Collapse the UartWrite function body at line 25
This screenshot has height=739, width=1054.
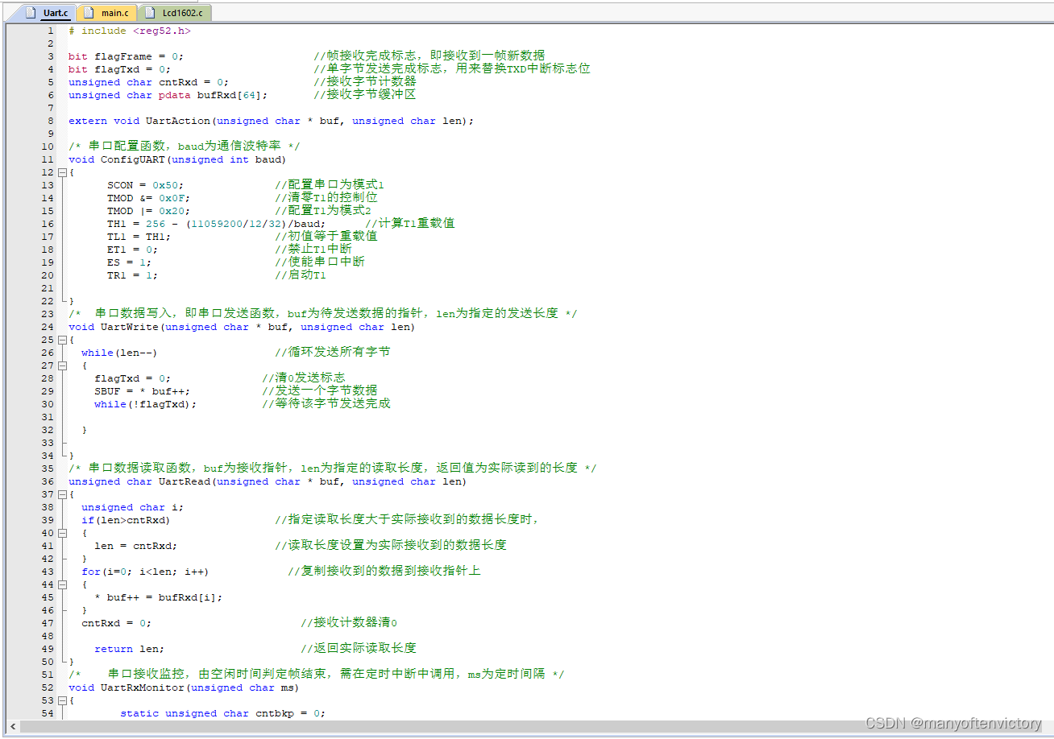[61, 340]
